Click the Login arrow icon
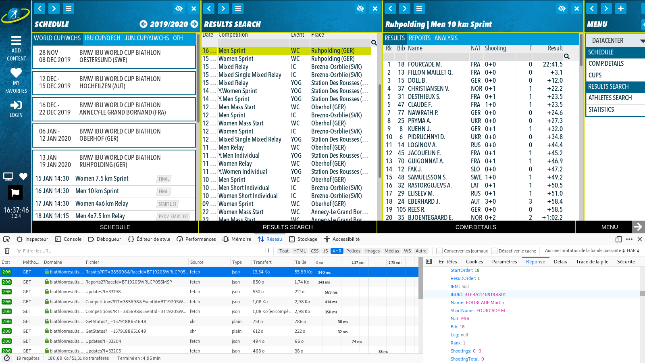 coord(16,105)
